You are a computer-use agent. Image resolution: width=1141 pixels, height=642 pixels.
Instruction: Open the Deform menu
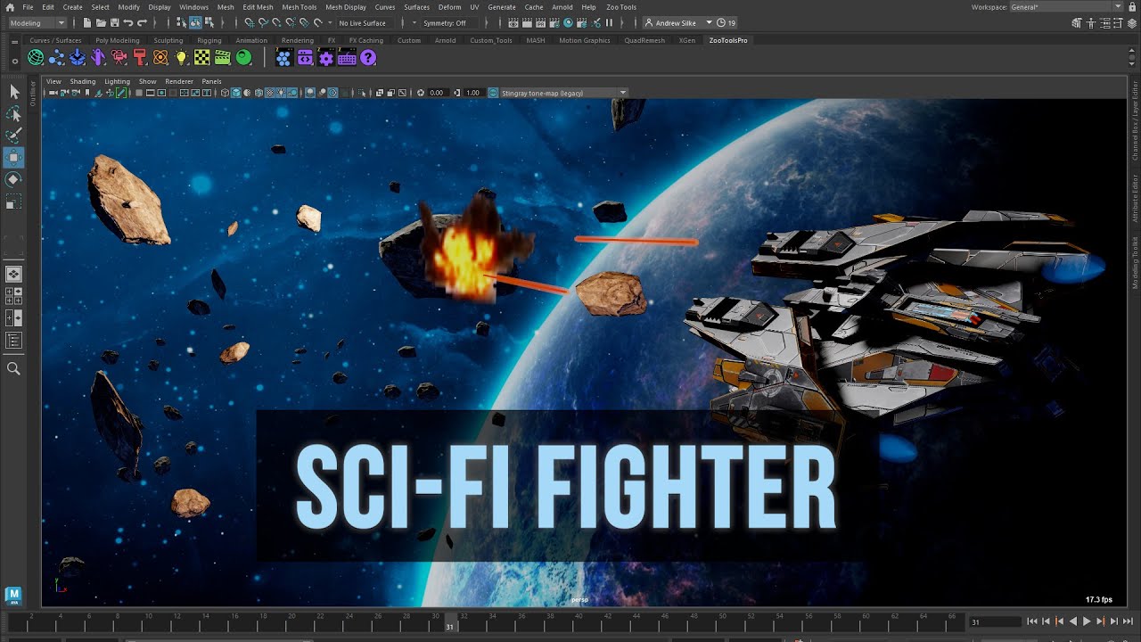[x=449, y=7]
